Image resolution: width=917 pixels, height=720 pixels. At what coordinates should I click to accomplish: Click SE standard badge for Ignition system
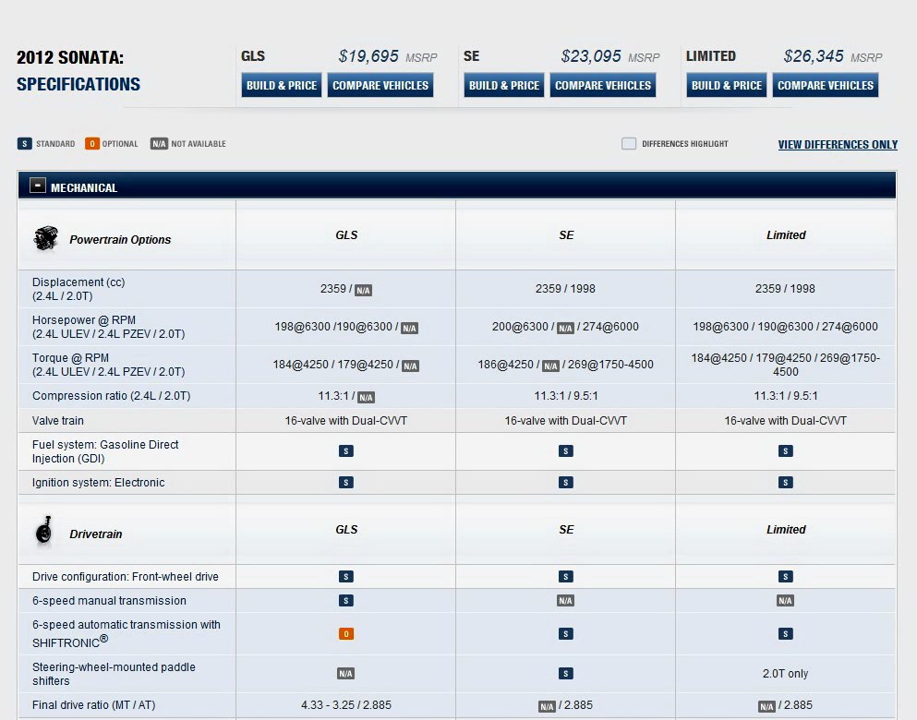(x=565, y=483)
